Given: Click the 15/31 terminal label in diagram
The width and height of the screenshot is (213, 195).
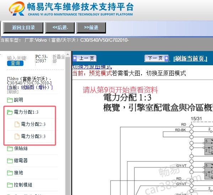Looking at the screenshot, I should [x=196, y=119].
